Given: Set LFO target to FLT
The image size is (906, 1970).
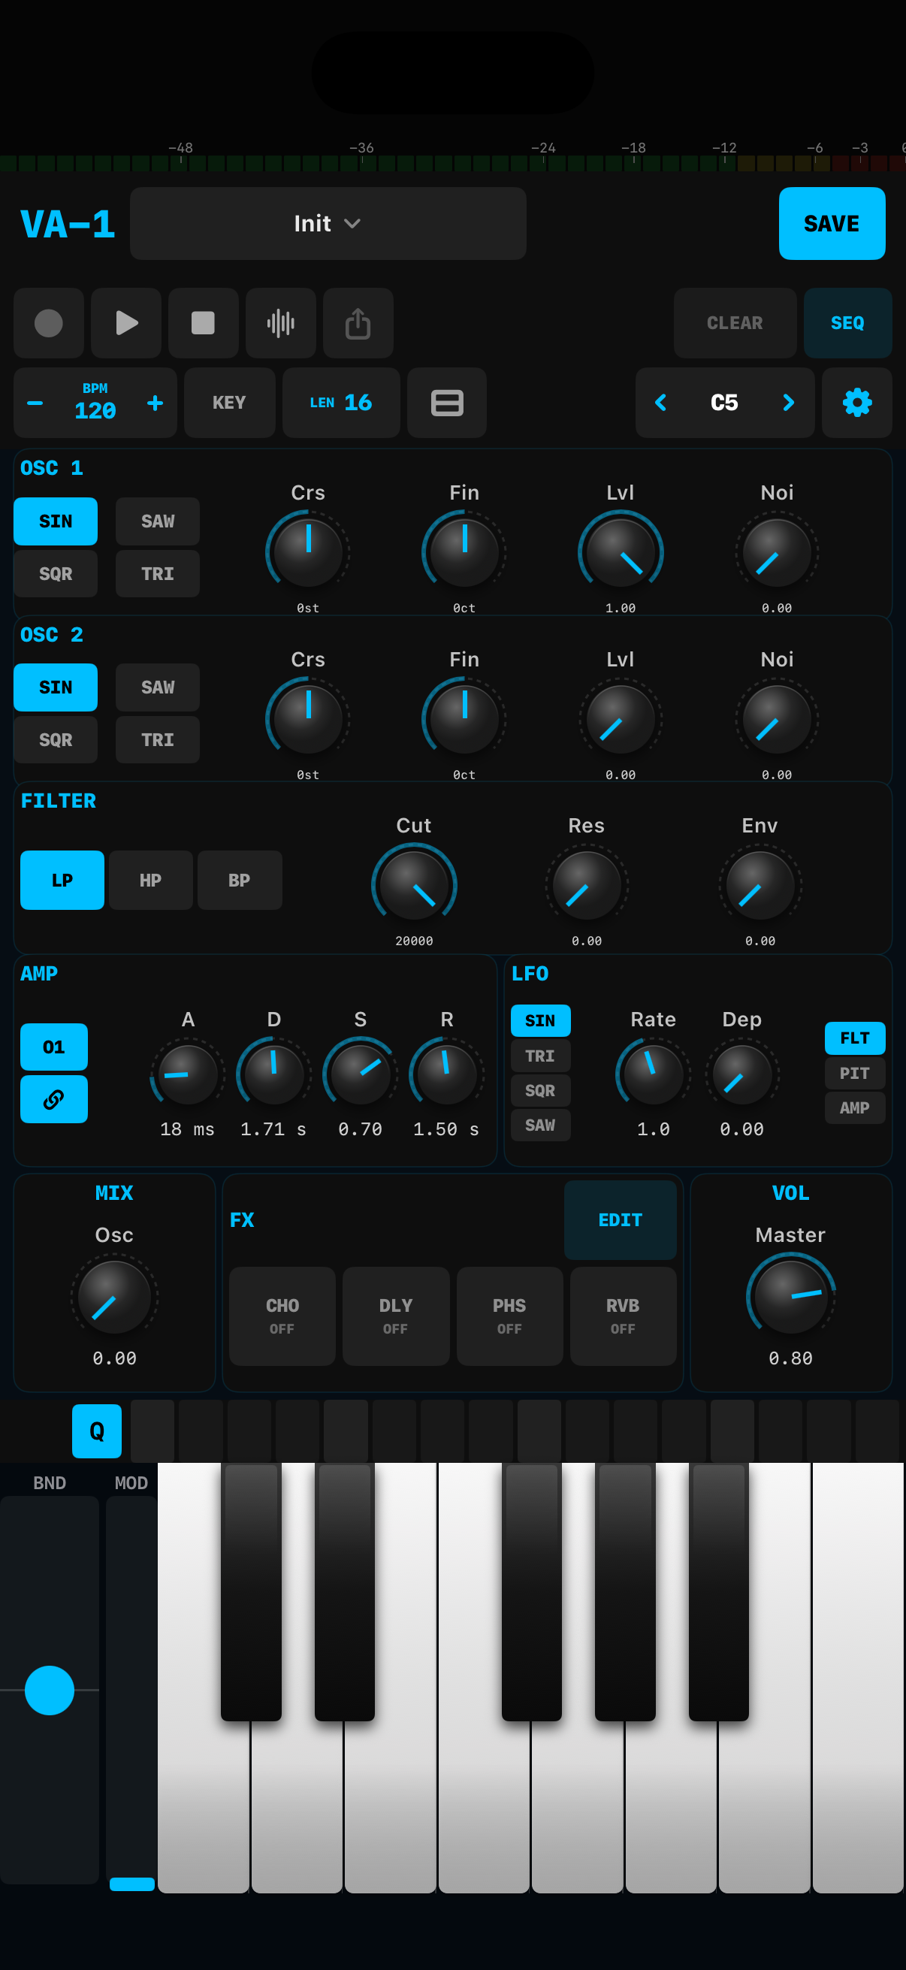Looking at the screenshot, I should tap(855, 1038).
